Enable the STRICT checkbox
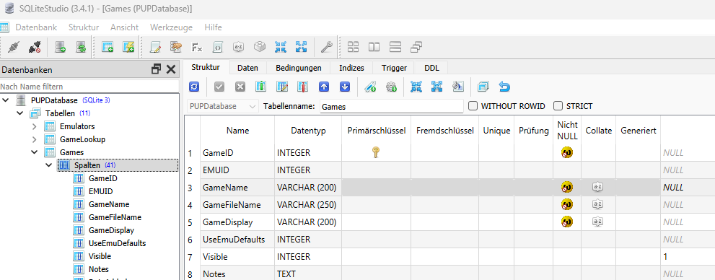Screen dimensions: 715x280 pyautogui.click(x=558, y=106)
